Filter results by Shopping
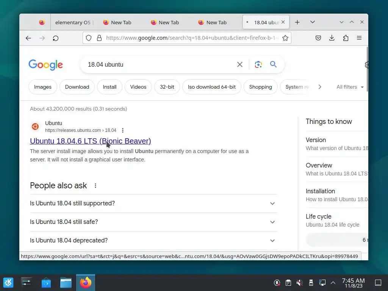This screenshot has height=291, width=388. click(x=261, y=87)
